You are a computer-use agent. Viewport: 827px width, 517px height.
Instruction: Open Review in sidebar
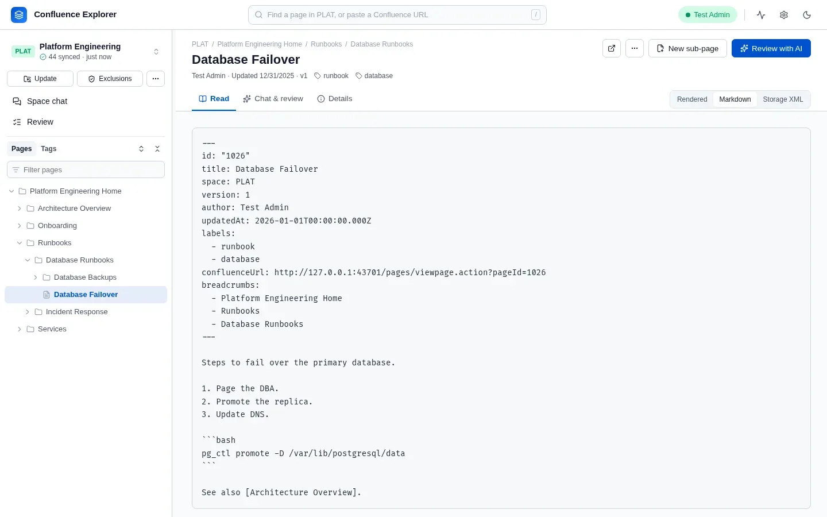tap(86, 122)
